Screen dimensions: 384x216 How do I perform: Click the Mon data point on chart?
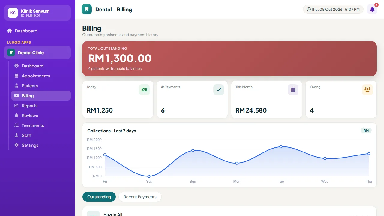(x=237, y=163)
